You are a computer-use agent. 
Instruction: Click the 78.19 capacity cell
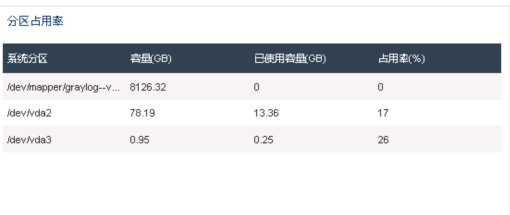coord(142,113)
